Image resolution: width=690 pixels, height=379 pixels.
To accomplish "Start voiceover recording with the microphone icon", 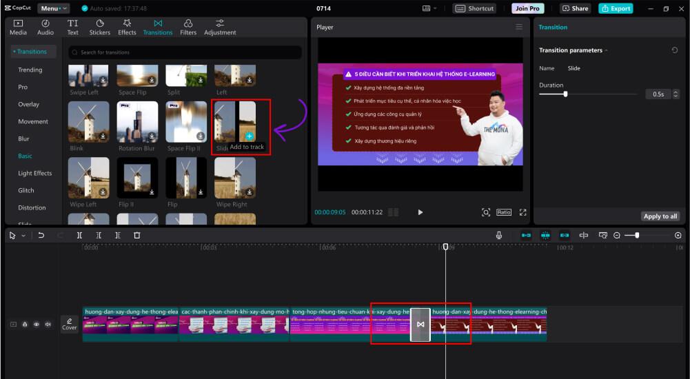I will (499, 236).
